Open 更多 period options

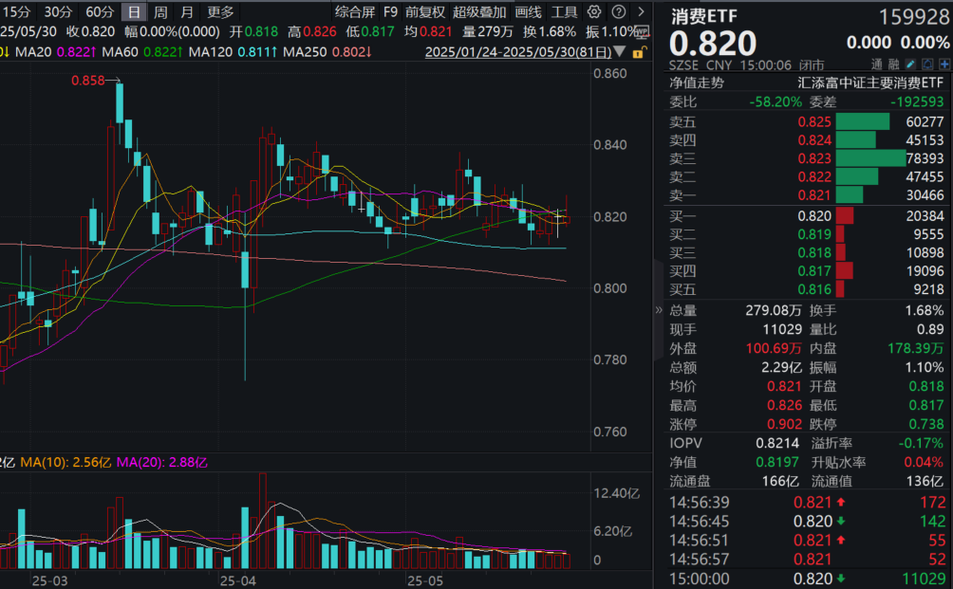220,12
